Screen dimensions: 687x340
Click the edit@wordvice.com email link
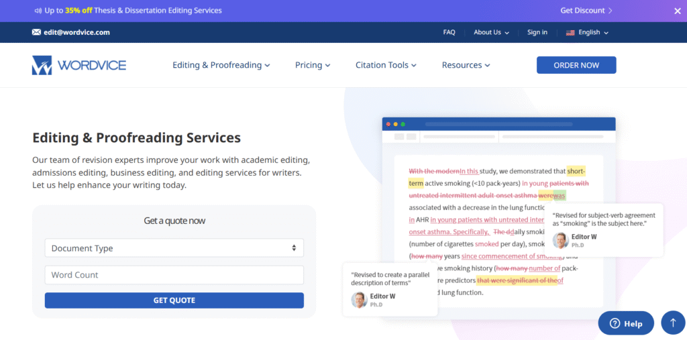(x=76, y=32)
